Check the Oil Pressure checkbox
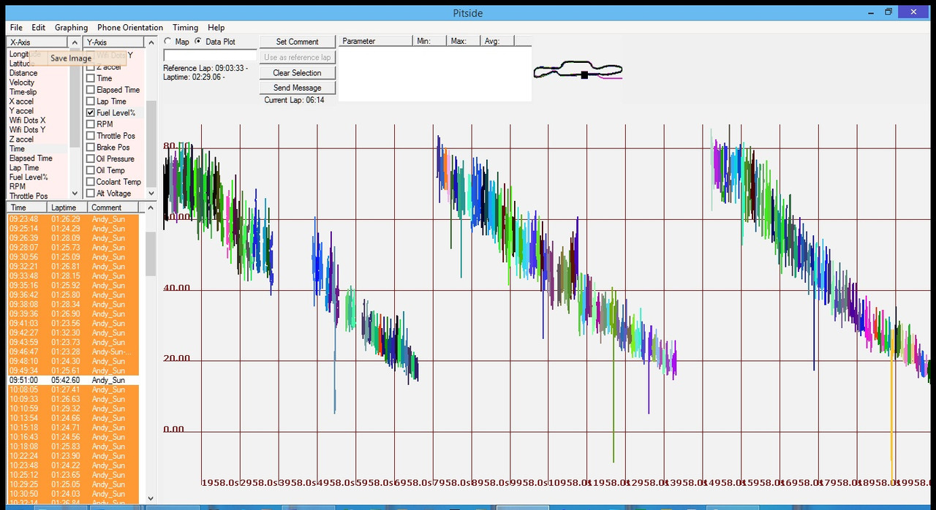936x510 pixels. click(91, 159)
